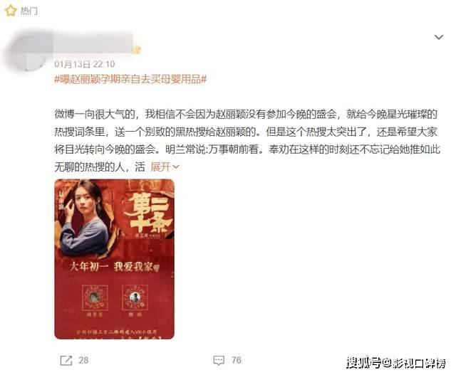The width and height of the screenshot is (456, 375).
Task: Select the 热门 label
Action: click(x=28, y=11)
